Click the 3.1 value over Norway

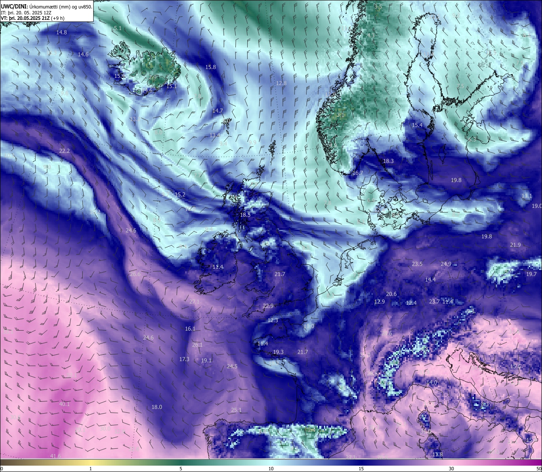click(x=340, y=114)
